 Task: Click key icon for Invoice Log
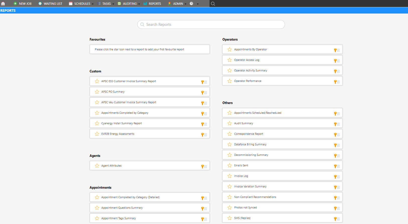click(335, 177)
